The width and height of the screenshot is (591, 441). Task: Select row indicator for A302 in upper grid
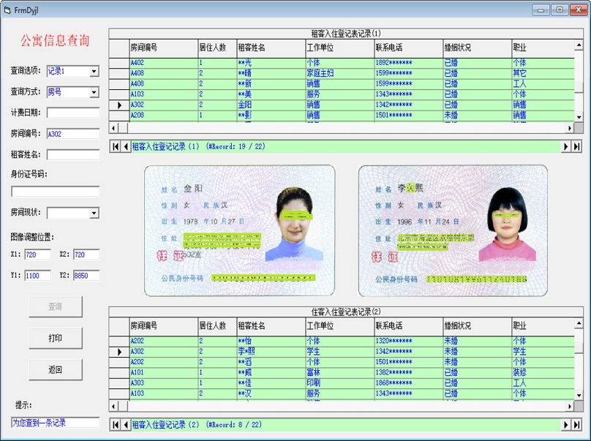[119, 105]
